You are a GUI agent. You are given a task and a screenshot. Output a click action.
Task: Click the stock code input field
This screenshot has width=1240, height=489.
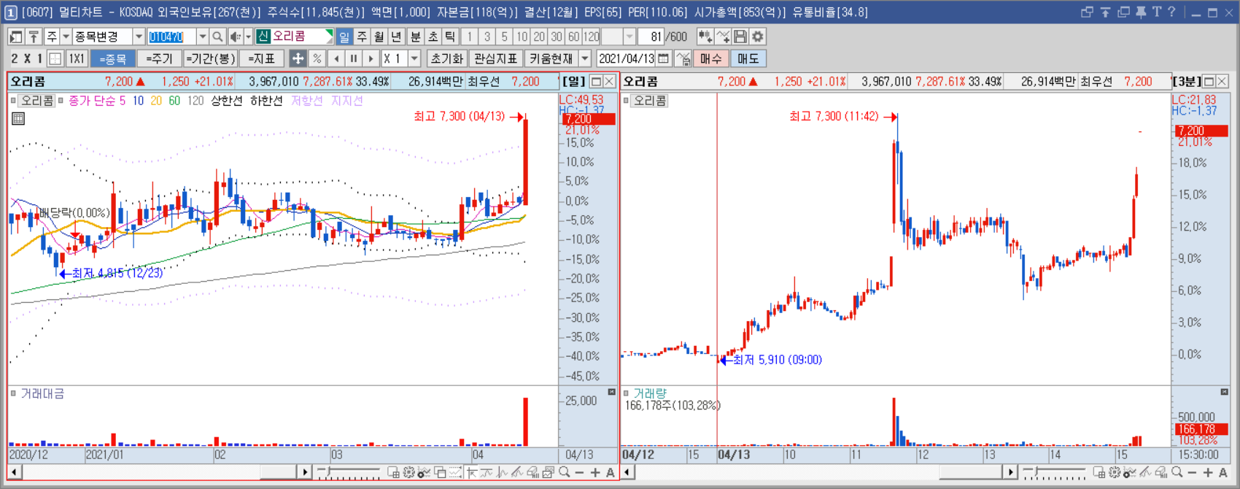171,36
